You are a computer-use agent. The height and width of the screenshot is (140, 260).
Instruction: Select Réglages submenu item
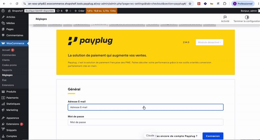click(7, 75)
